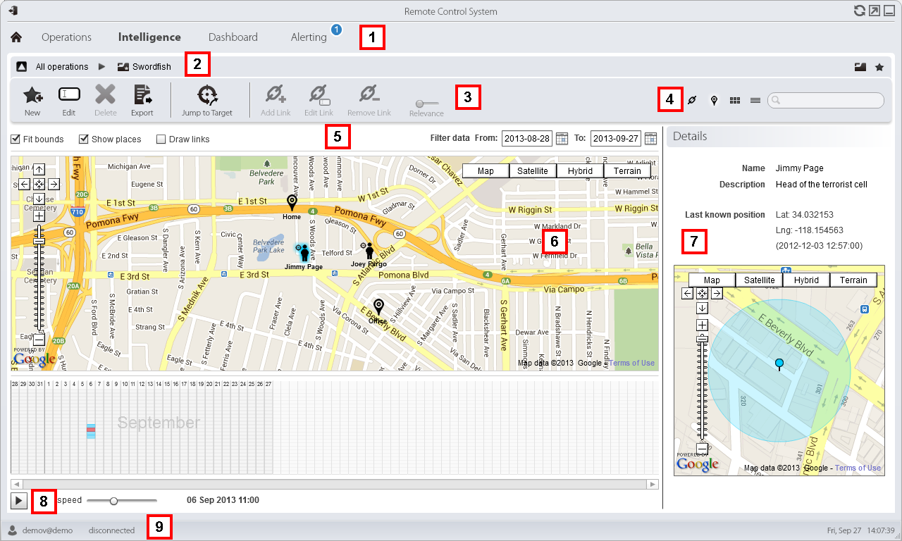
Task: Open the Export tool
Action: coord(142,99)
